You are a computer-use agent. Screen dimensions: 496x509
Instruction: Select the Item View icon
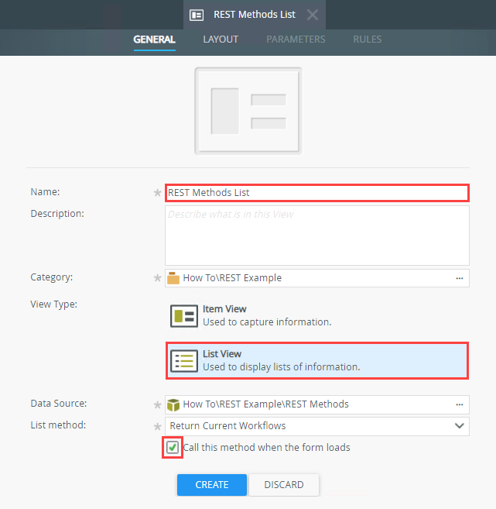tap(184, 316)
